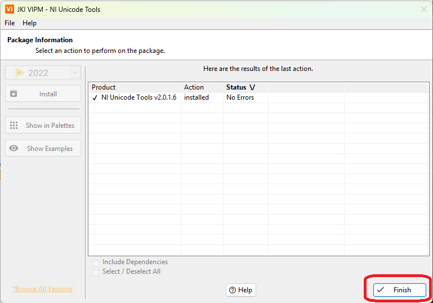Open the Browse All Versions link

coord(42,289)
